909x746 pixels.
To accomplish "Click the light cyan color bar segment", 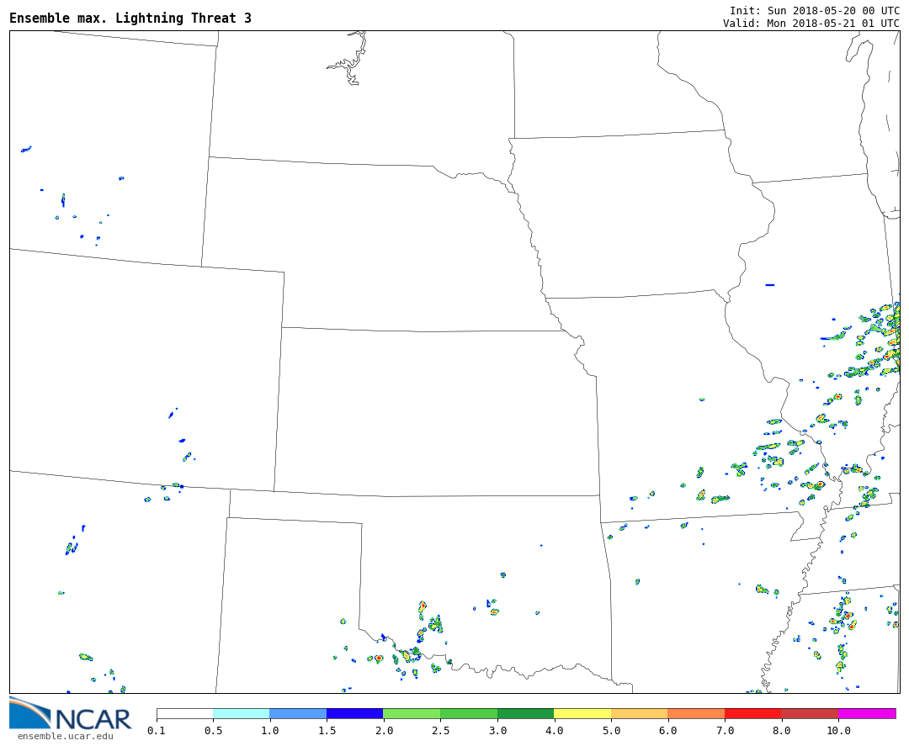I will 241,713.
